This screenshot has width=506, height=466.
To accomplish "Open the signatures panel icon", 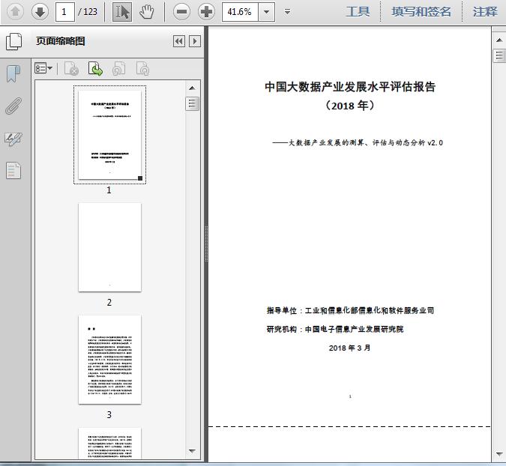I will click(x=13, y=139).
